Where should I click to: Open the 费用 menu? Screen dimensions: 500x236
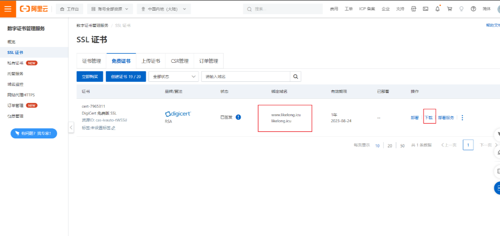(x=334, y=9)
